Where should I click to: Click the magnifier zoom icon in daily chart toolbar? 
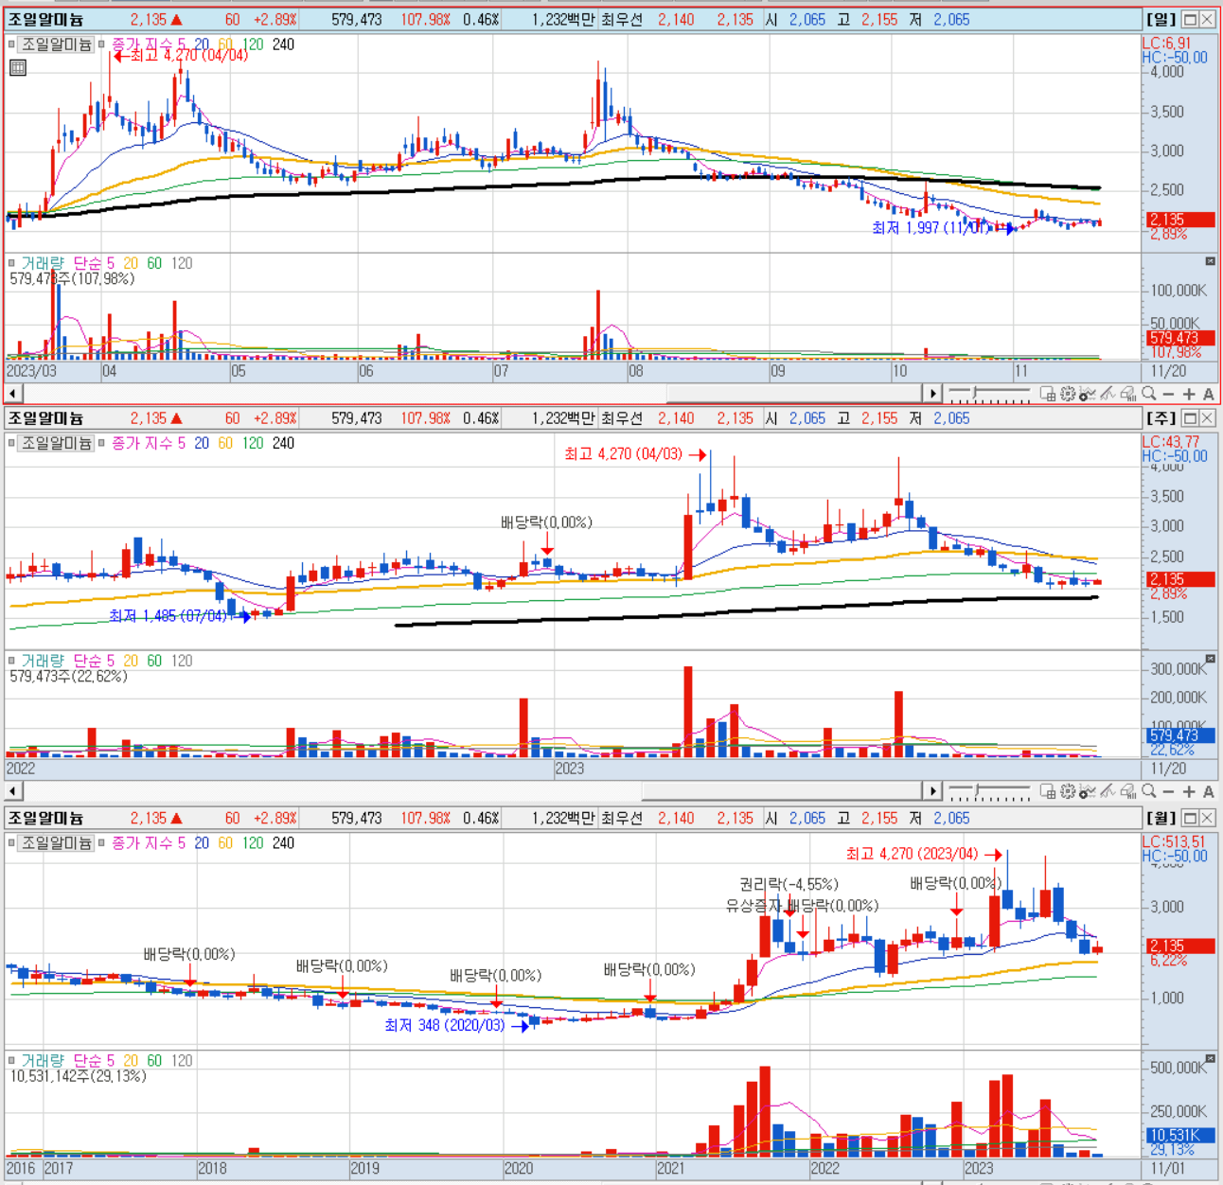1148,393
